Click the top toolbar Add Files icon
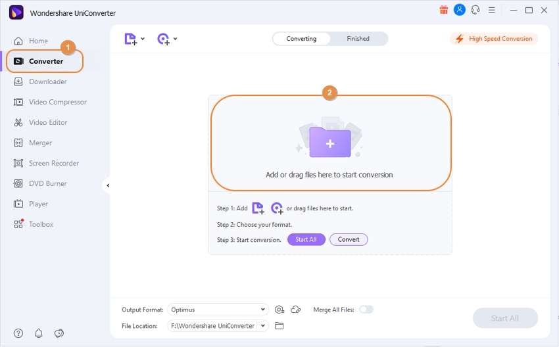 [130, 39]
